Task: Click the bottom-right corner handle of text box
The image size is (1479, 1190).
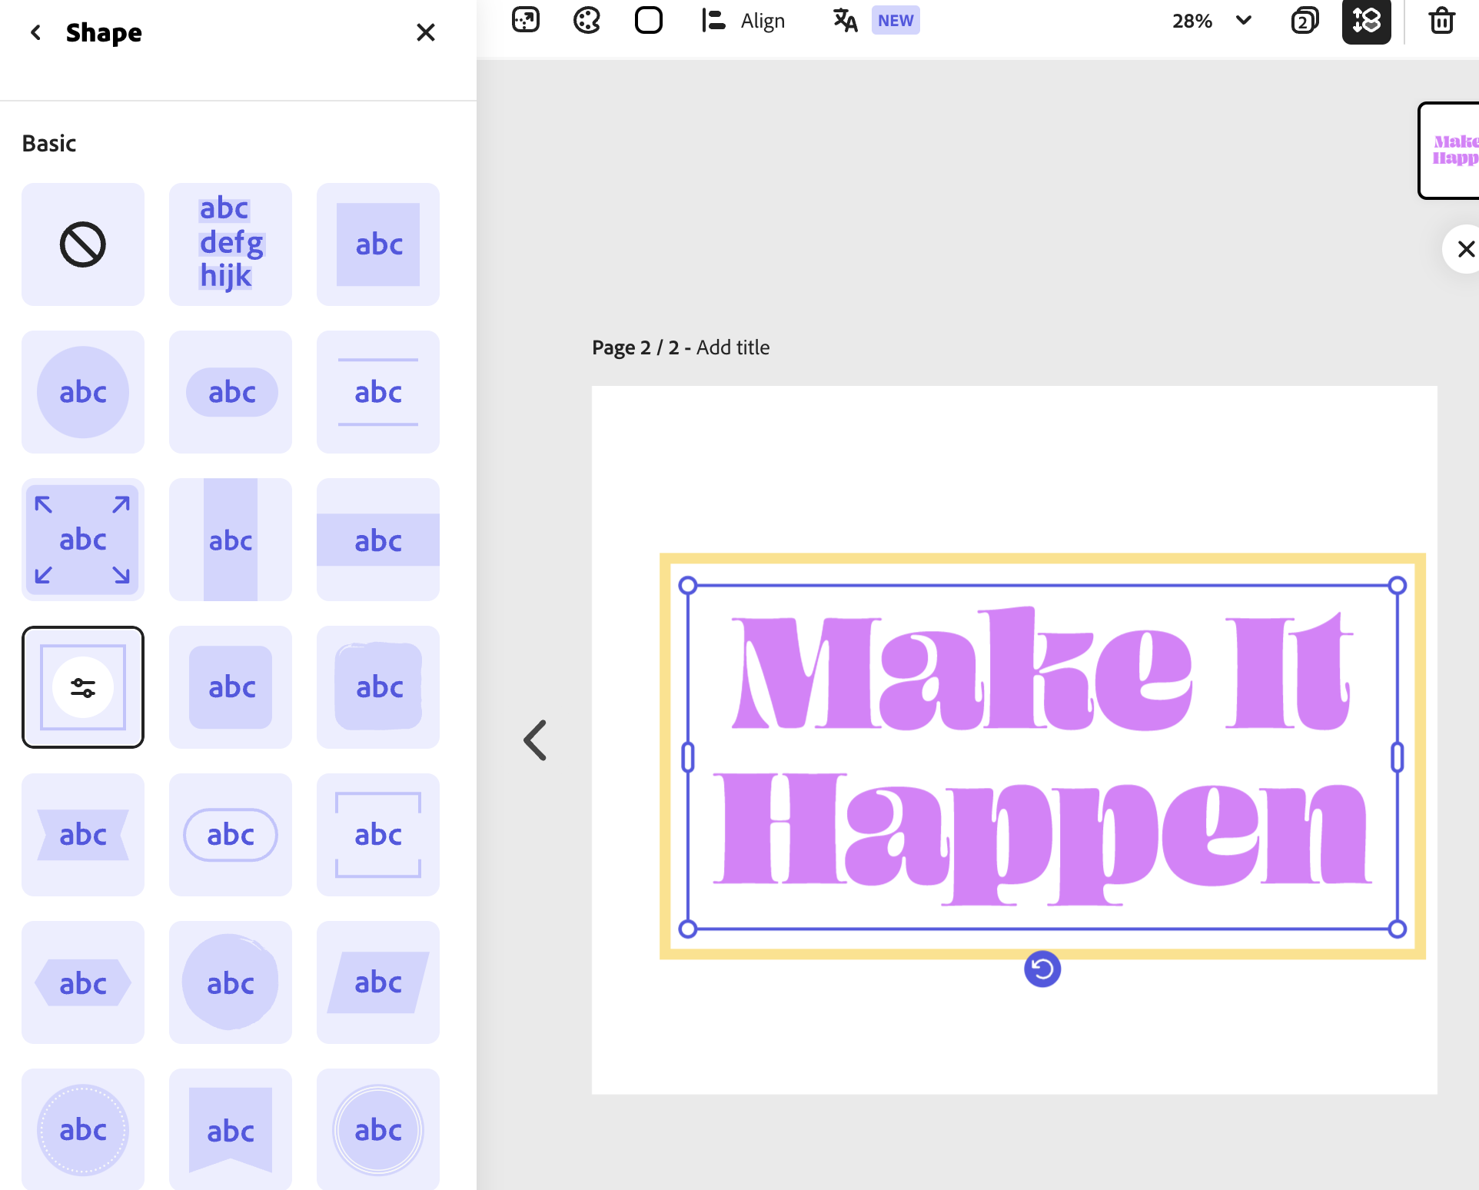Action: click(1398, 929)
